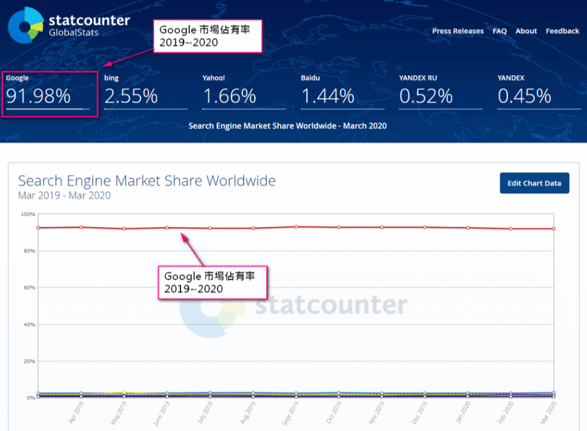
Task: Click the Apr 2019 x-axis label
Action: [77, 413]
